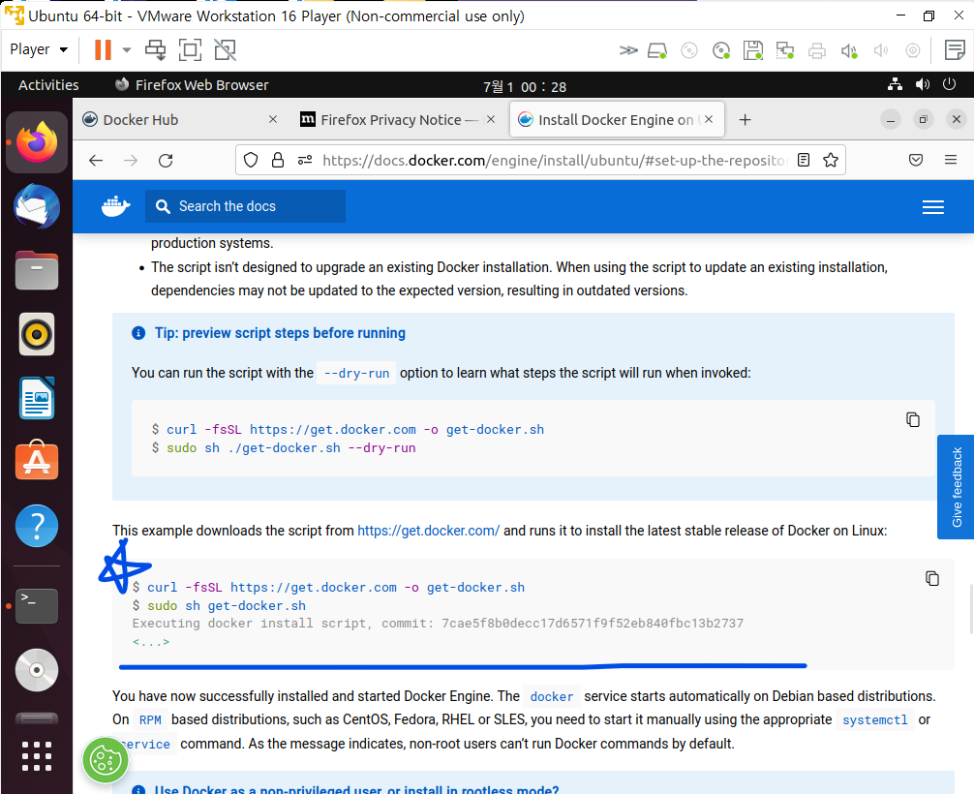Close the Install Docker Engine tab

tap(709, 119)
